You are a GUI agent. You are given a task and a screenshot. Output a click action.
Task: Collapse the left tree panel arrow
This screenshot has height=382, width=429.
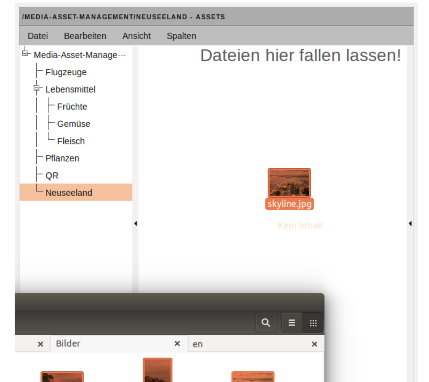click(135, 223)
